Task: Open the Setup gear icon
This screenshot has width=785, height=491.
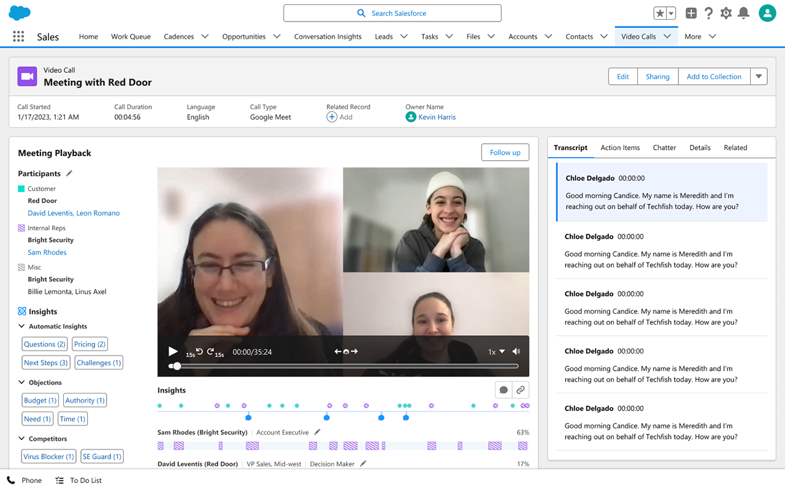Action: tap(726, 14)
